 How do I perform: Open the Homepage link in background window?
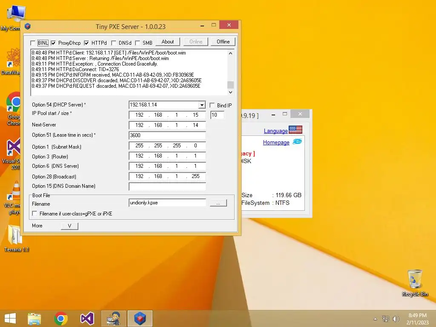point(276,142)
